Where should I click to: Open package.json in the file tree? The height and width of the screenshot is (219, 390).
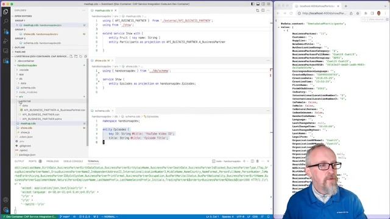27,155
